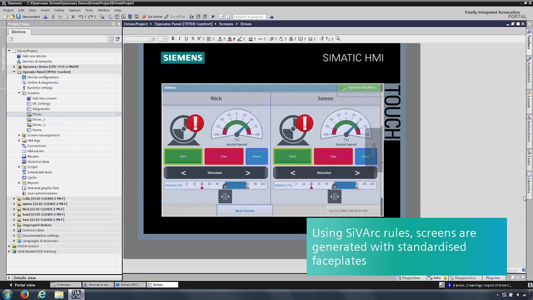Open the Options menu
The image size is (533, 300).
click(x=75, y=10)
